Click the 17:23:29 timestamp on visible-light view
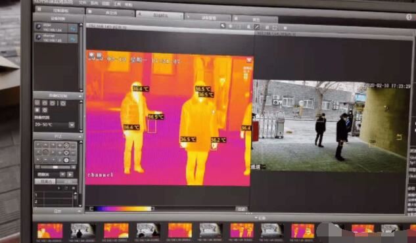This screenshot has height=243, width=416. [x=402, y=86]
